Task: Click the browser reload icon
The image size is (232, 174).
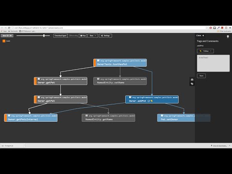Action: click(x=9, y=28)
